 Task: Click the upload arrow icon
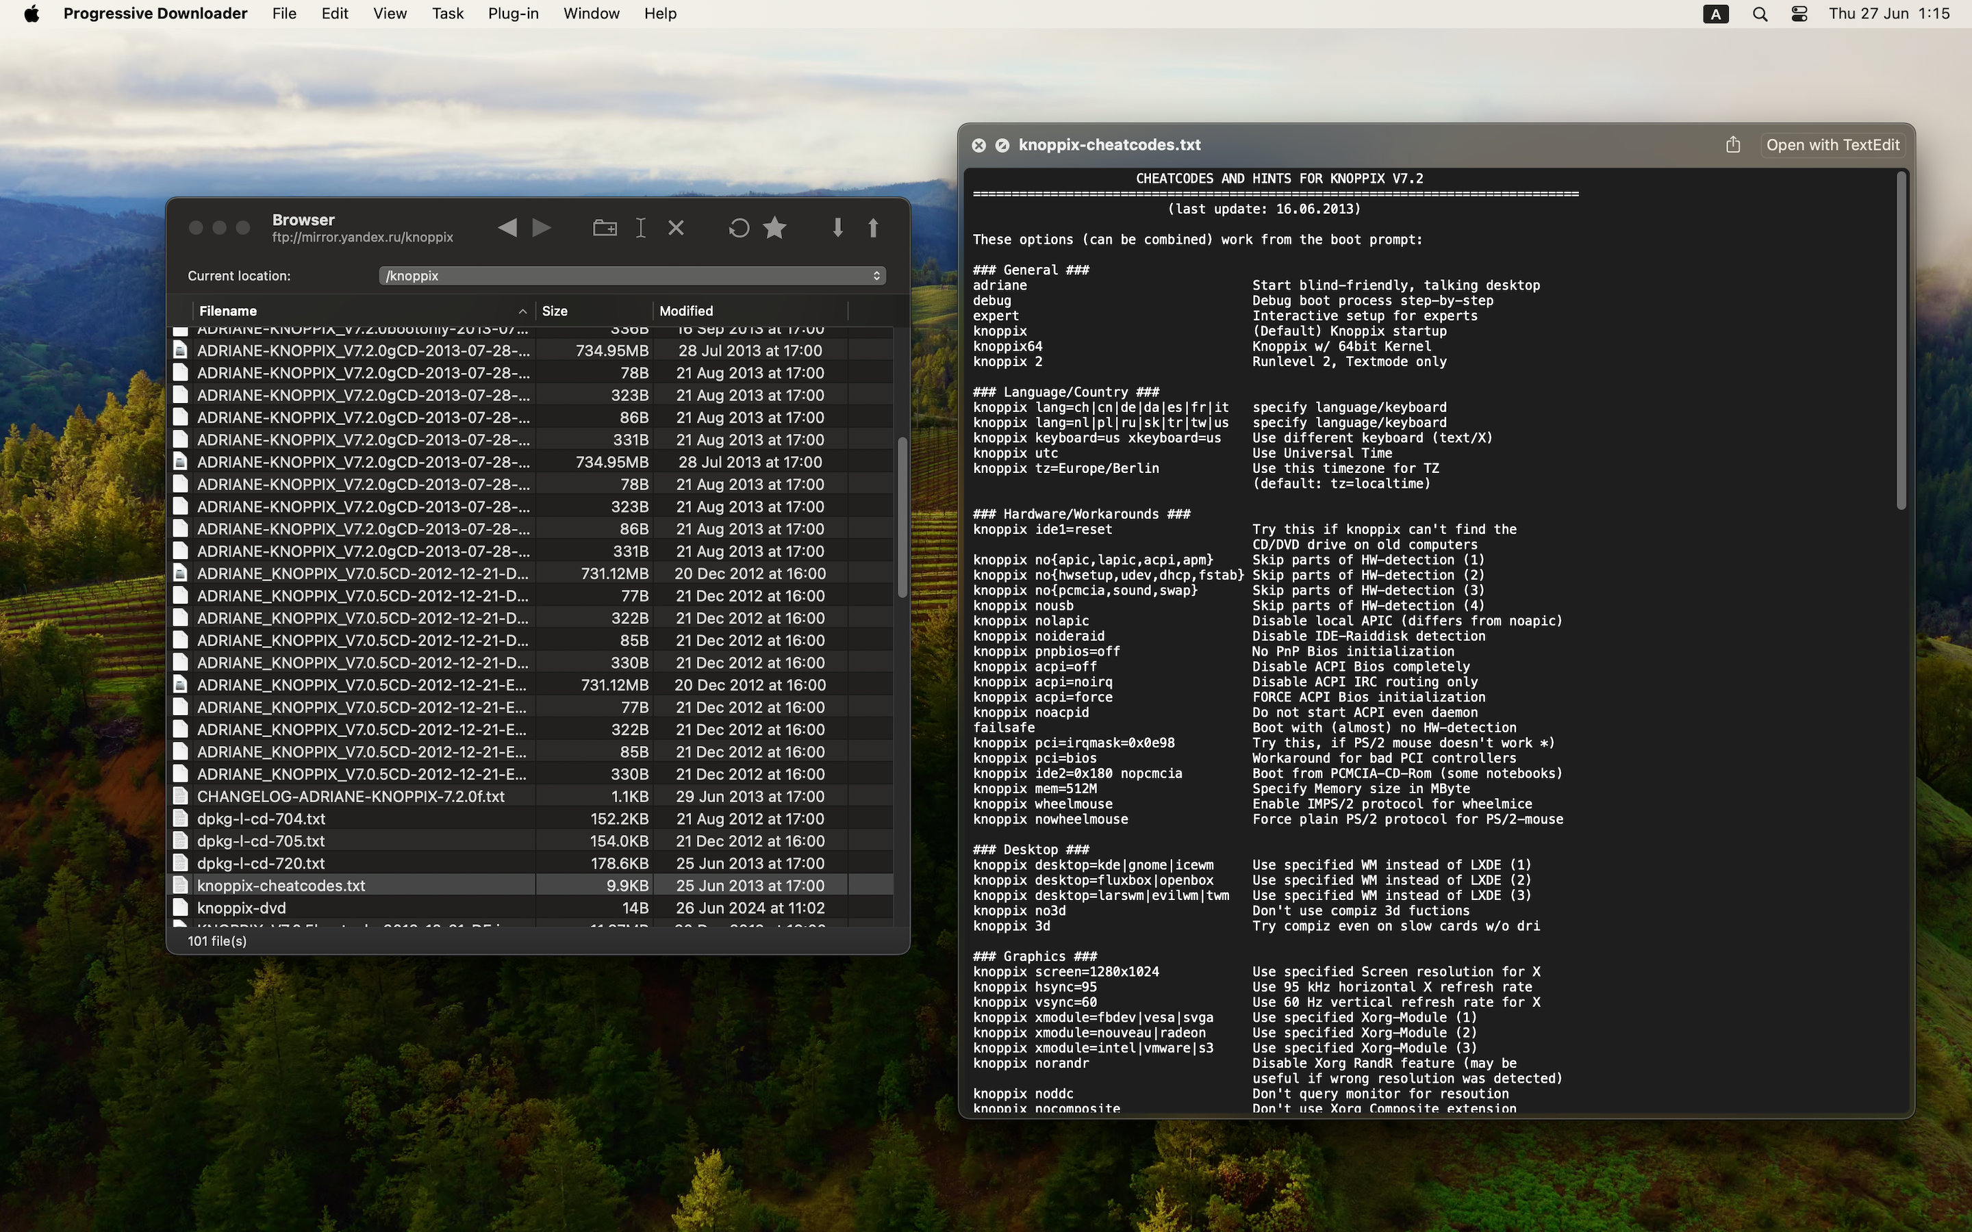(x=873, y=228)
